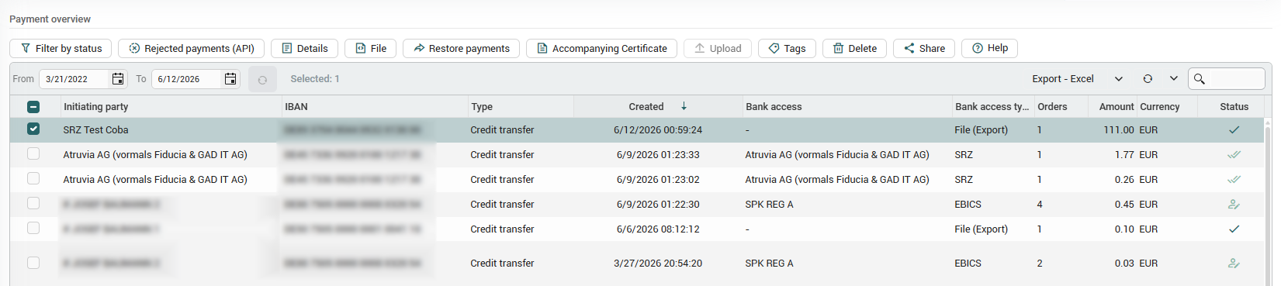Image resolution: width=1281 pixels, height=286 pixels.
Task: Click signature status icon of 0.45 EUR row
Action: [1234, 205]
